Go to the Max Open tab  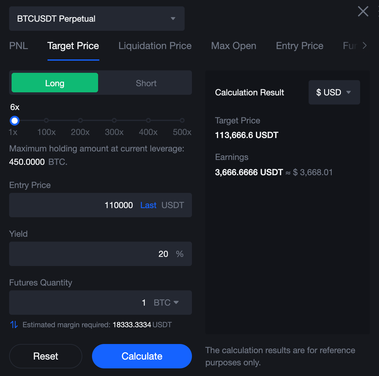point(233,46)
